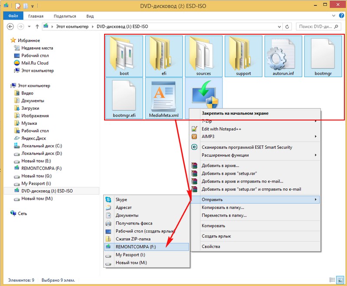Screen dimensions: 347x286
Task: Open 'Локальный диск (C:)' in the navigation tree
Action: [x=42, y=146]
